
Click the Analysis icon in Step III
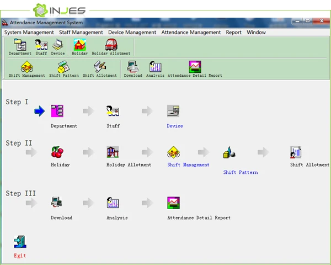[113, 203]
